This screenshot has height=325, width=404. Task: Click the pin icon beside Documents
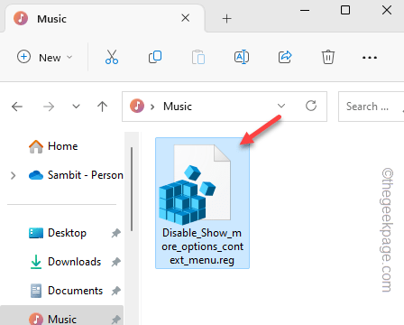point(116,291)
